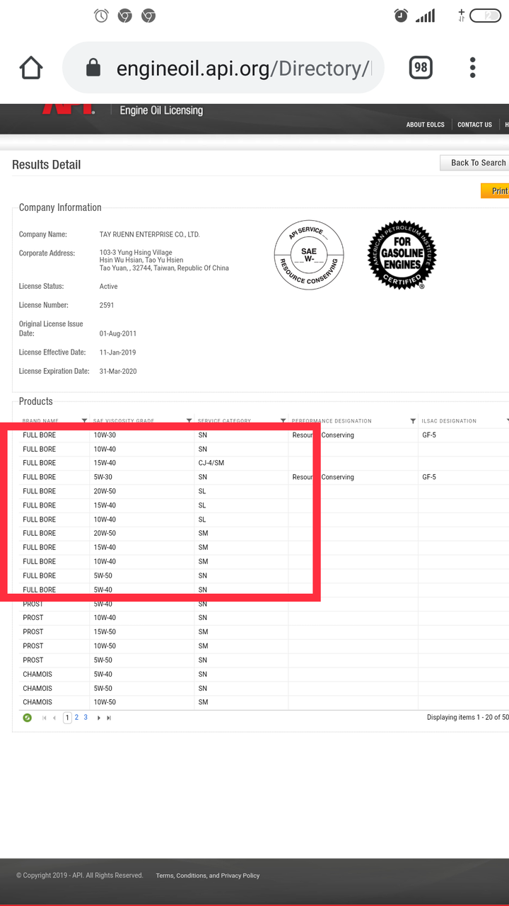Tap the signal strength icon in status bar
Screen dimensions: 509x906
click(x=425, y=16)
